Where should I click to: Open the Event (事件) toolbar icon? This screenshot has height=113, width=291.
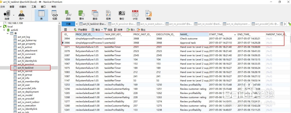81,15
